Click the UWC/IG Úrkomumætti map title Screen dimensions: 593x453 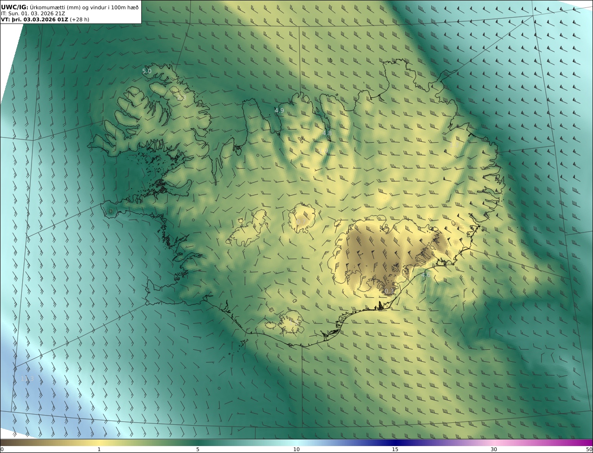tap(69, 7)
